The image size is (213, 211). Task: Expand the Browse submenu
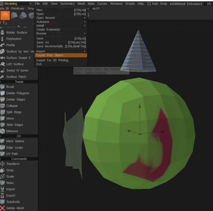pyautogui.click(x=85, y=33)
